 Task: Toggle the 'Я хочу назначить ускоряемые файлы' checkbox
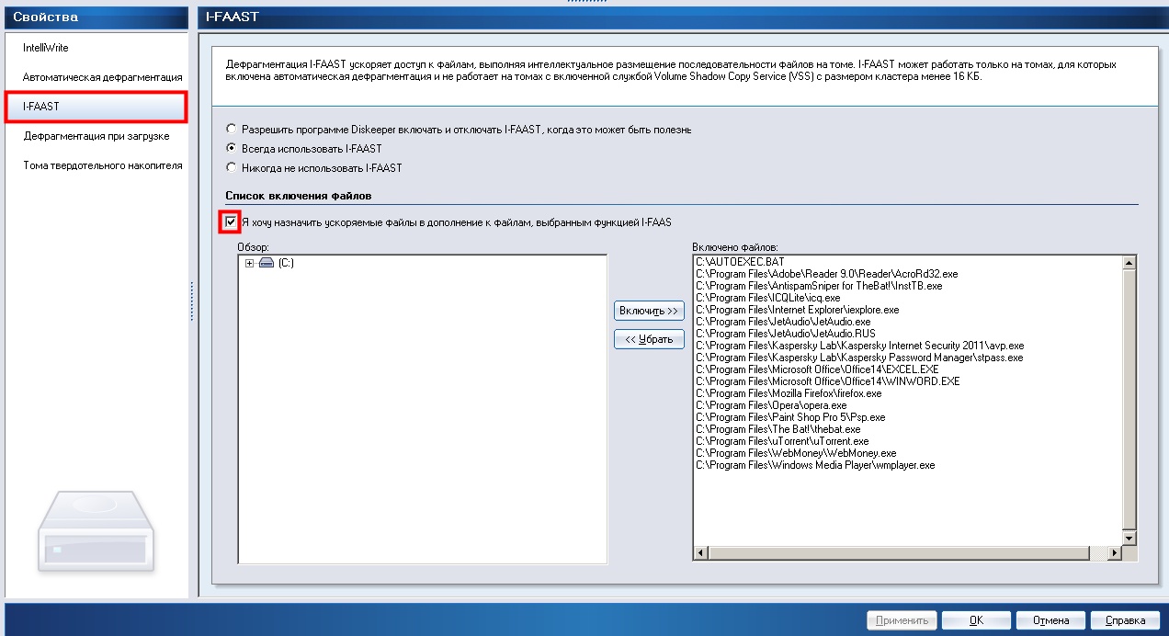(x=232, y=221)
